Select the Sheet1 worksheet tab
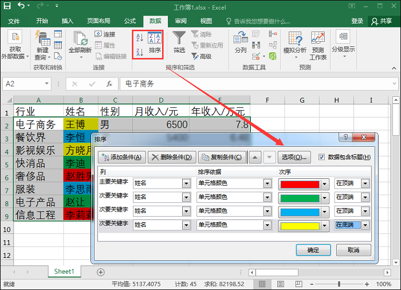 64,271
